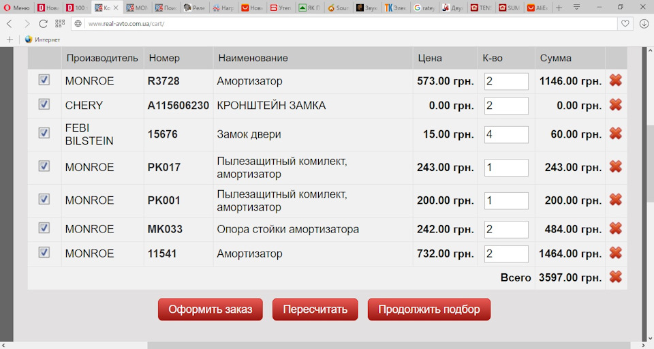The height and width of the screenshot is (349, 654).
Task: Remove the R3728 item with red X
Action: (616, 80)
